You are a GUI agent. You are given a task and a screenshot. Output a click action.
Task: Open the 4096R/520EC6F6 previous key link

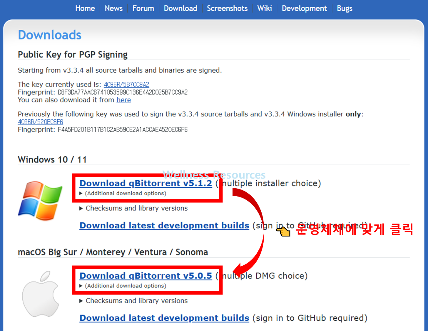pos(41,122)
